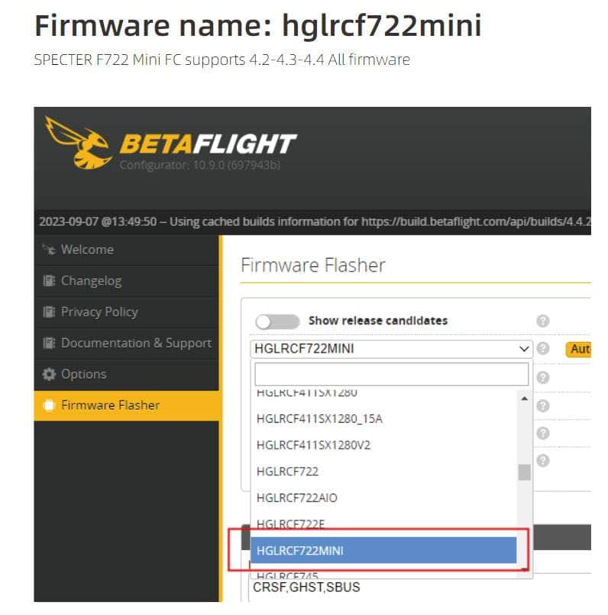Click the Firmware Flasher chip icon
This screenshot has height=615, width=608.
click(x=49, y=405)
